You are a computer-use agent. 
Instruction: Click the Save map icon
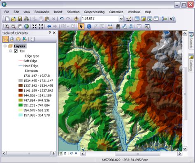[20, 19]
